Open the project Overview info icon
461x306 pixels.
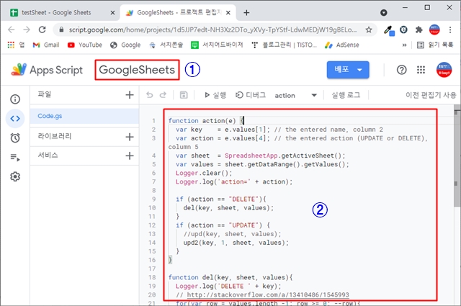point(15,99)
